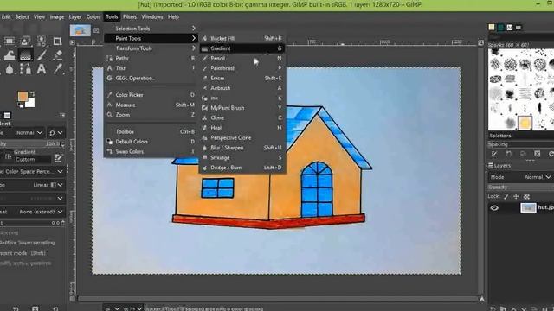
Task: Swap foreground and background colors arrow
Action: (32, 93)
